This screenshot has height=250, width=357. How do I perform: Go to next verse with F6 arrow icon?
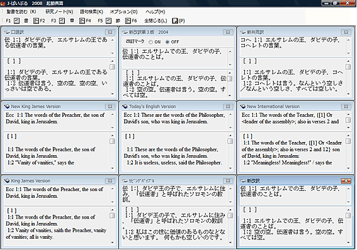(128, 21)
